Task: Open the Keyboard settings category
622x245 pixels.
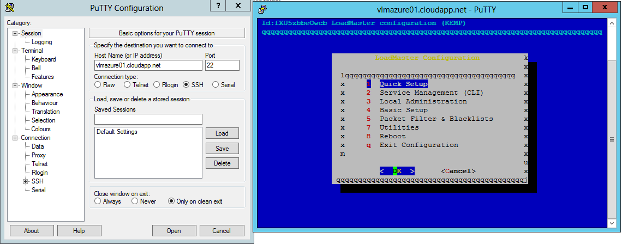Action: pyautogui.click(x=44, y=59)
